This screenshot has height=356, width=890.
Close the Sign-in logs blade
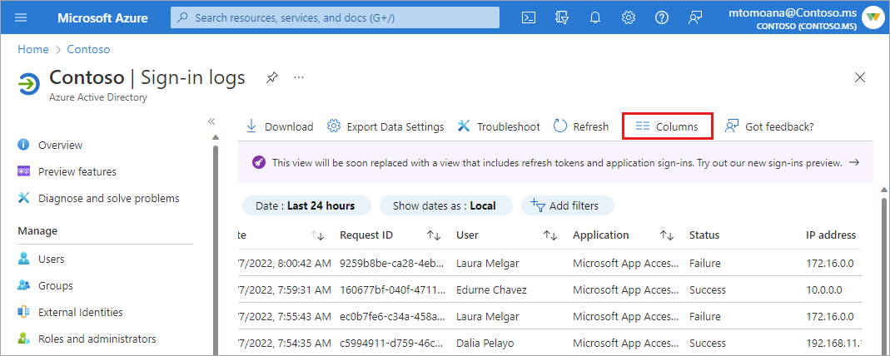(860, 77)
